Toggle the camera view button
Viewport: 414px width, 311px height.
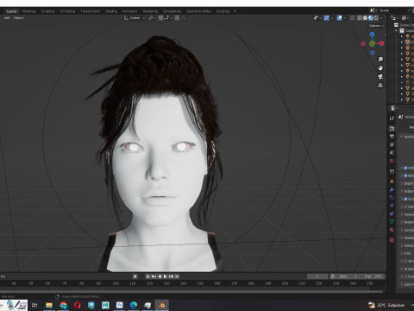380,77
